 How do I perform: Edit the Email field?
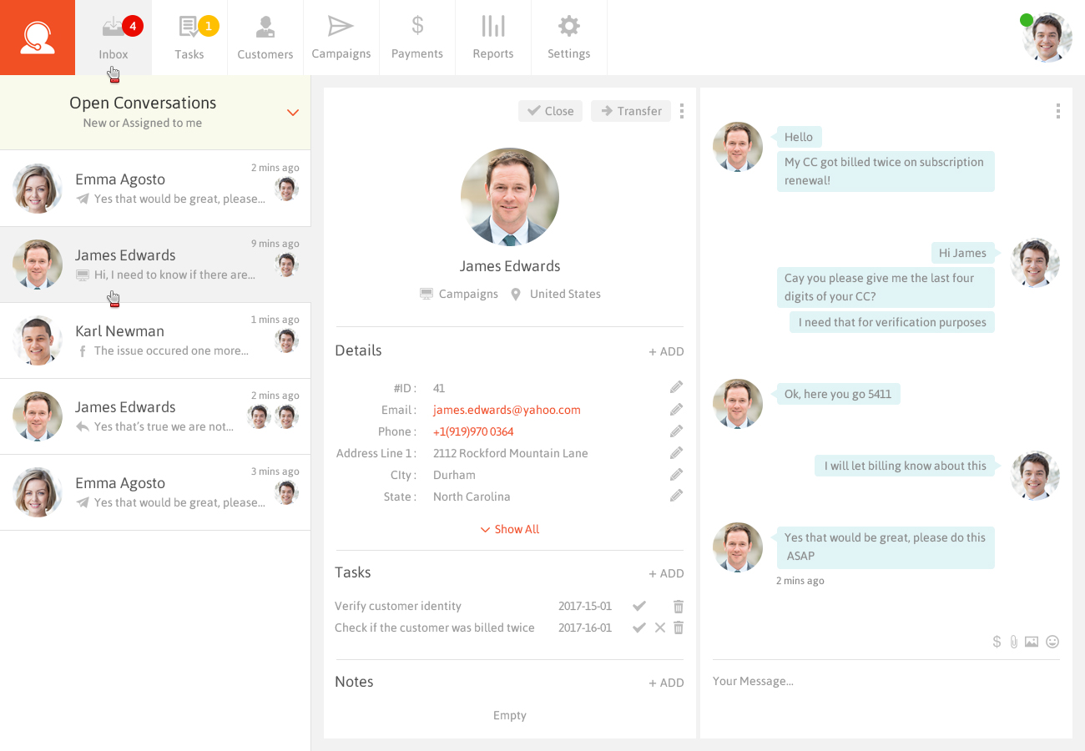(676, 409)
